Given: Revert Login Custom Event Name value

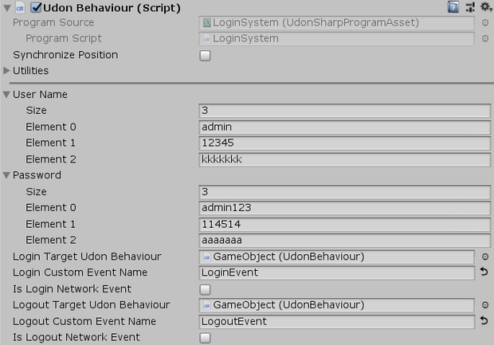Looking at the screenshot, I should coord(484,272).
